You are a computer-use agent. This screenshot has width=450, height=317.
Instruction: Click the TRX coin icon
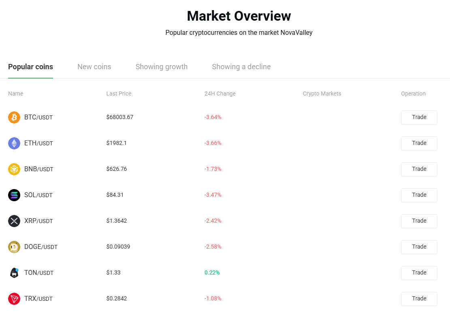click(14, 299)
